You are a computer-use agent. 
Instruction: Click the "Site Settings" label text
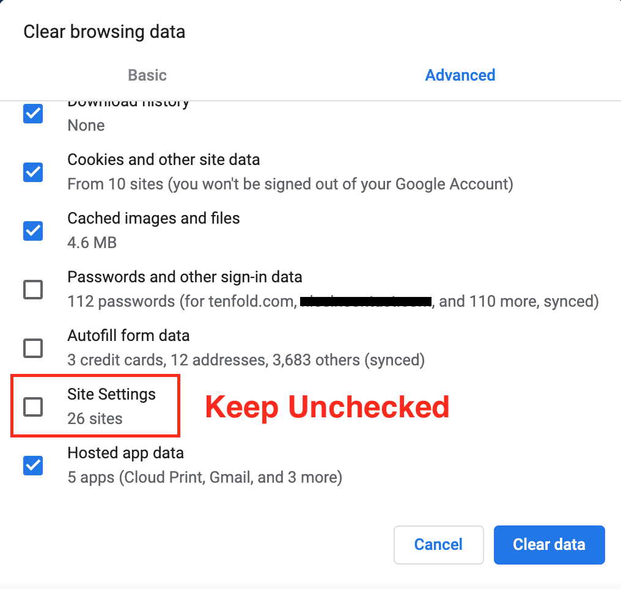(x=111, y=394)
